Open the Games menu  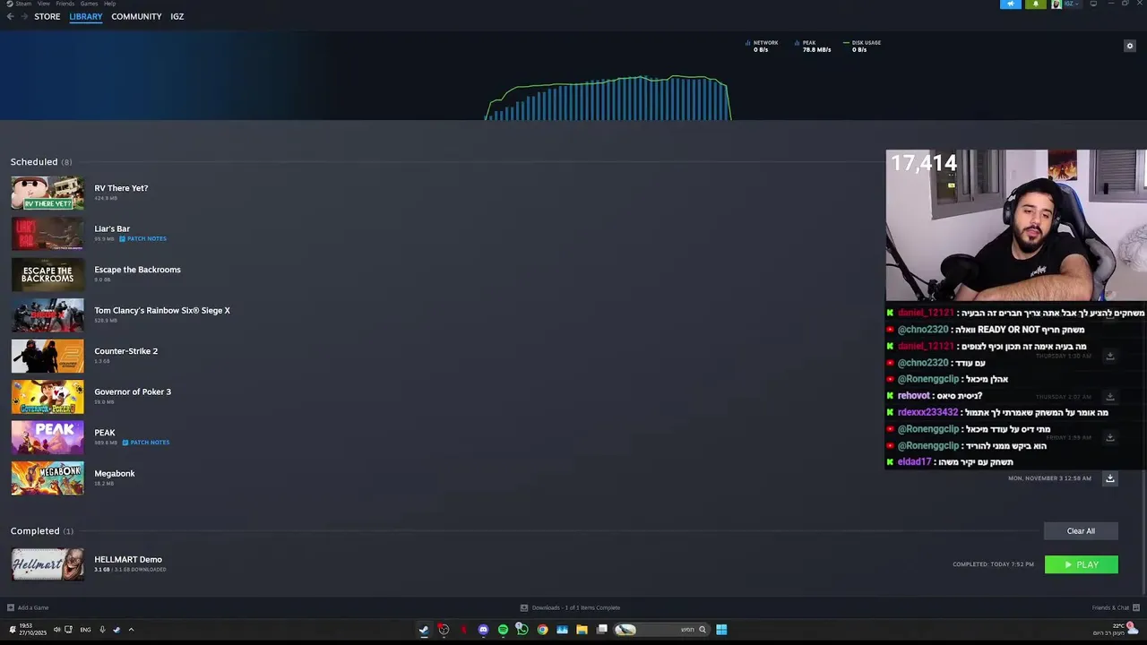tap(89, 4)
